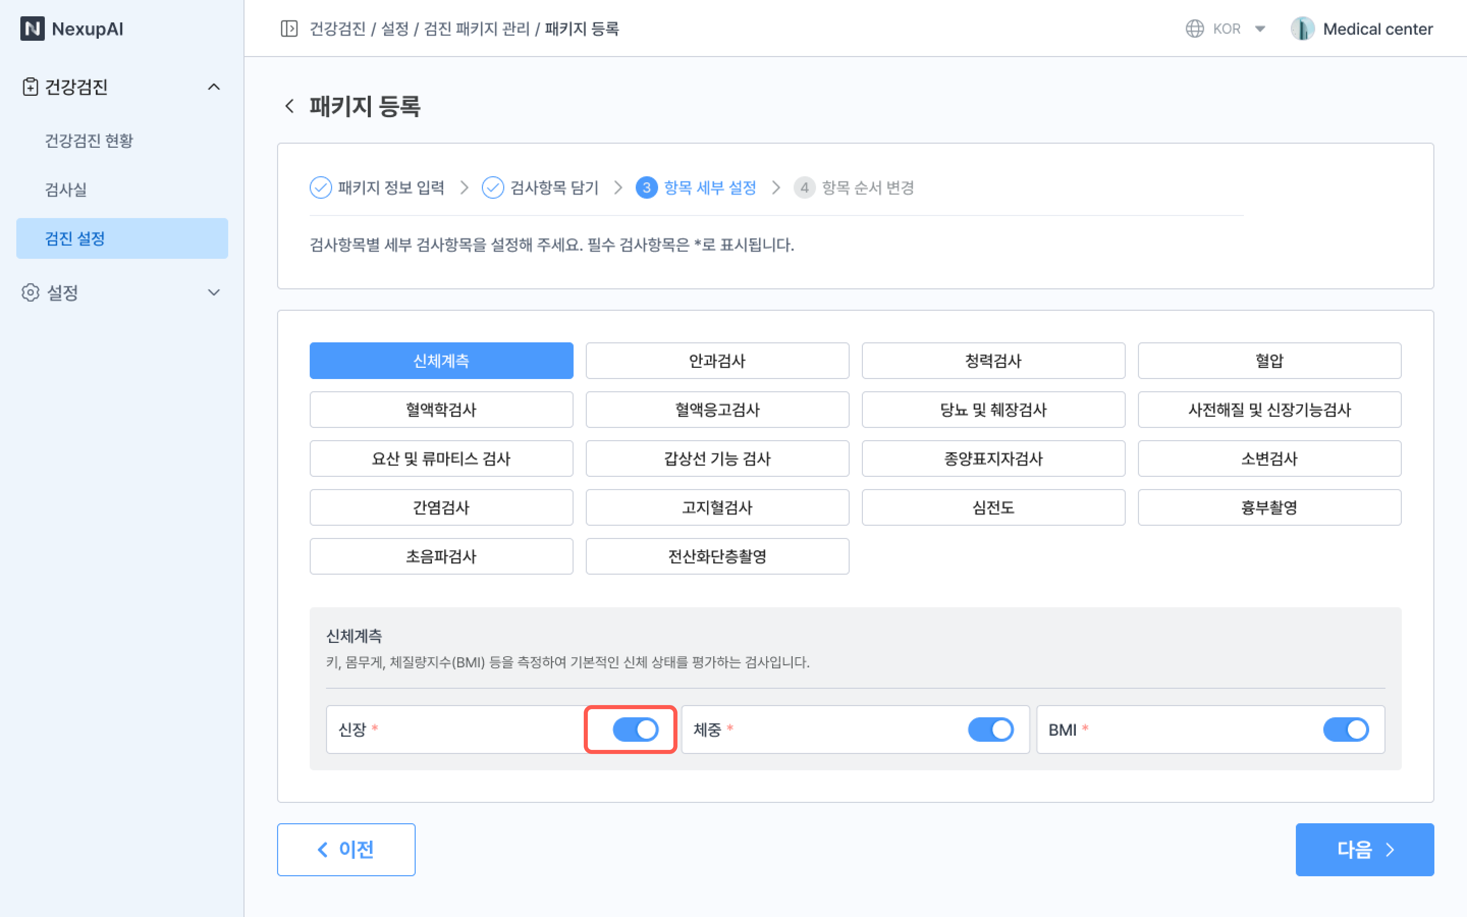The image size is (1467, 917).
Task: Click the 건강검진 clipboard icon in sidebar
Action: click(30, 87)
